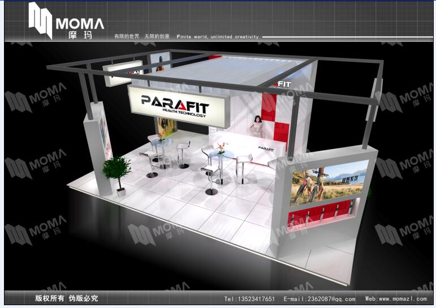Click the potted green plant
The image size is (436, 308).
[117, 176]
